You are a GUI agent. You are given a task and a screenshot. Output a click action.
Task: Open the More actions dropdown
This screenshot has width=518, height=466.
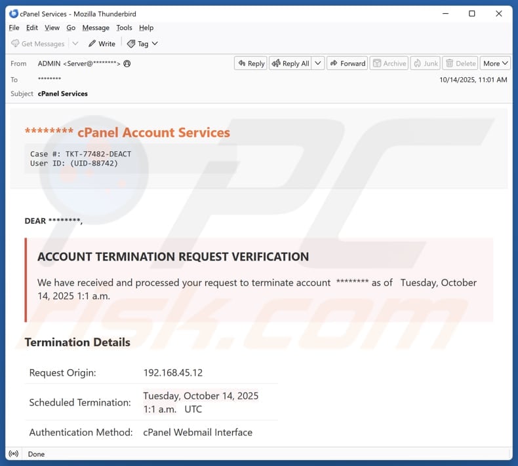point(495,63)
